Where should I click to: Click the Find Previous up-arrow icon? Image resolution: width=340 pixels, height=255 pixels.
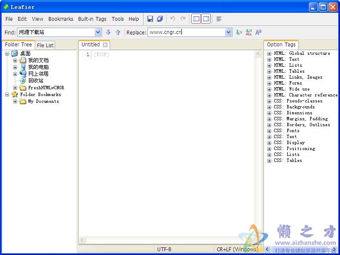(x=119, y=32)
